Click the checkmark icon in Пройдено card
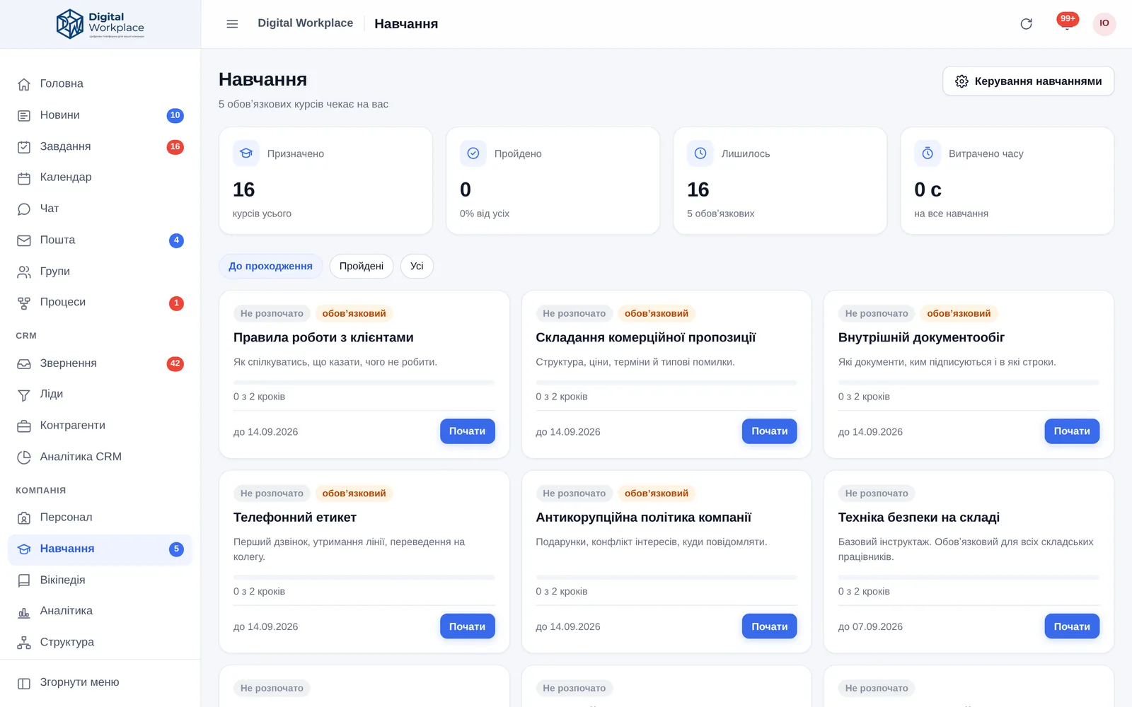The width and height of the screenshot is (1132, 707). 473,153
